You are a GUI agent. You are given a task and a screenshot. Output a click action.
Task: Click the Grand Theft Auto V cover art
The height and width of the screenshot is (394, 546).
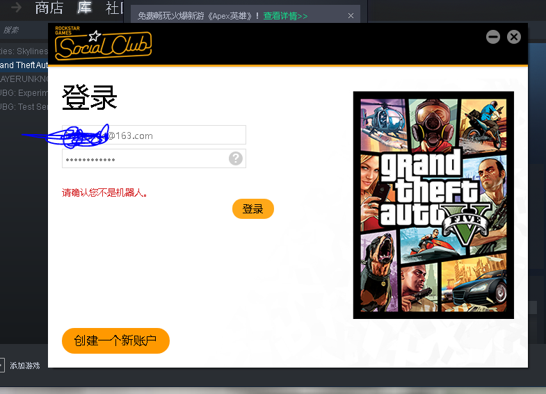click(x=433, y=205)
